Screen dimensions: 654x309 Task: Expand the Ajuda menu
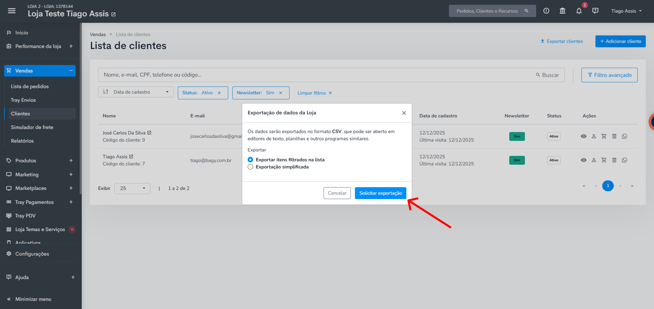point(73,277)
